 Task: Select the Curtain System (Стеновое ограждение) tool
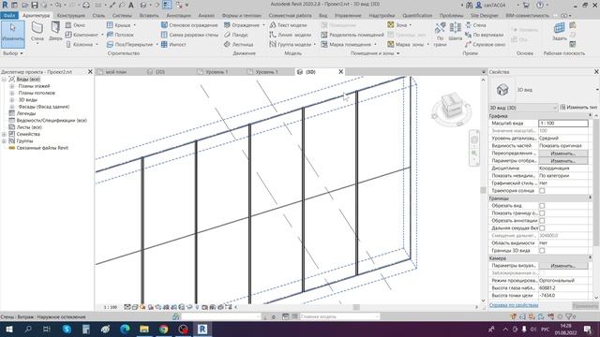point(189,25)
